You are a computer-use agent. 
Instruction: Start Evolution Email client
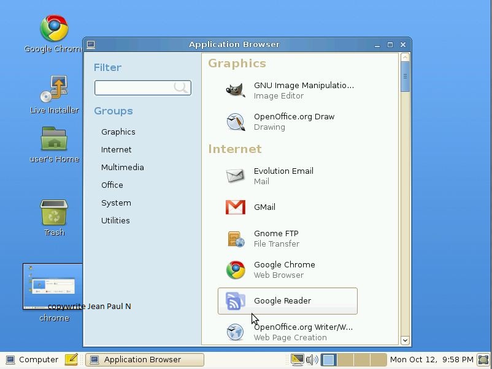[x=283, y=176]
